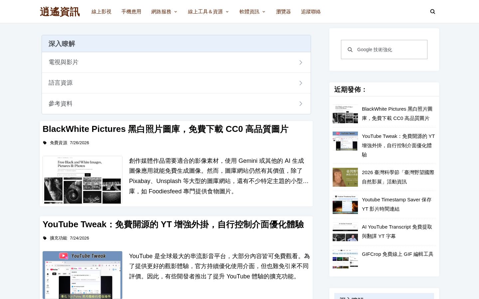Open the 臺灣野望 monkey thumbnail in the recent posts sidebar
479x299 pixels.
tap(345, 177)
